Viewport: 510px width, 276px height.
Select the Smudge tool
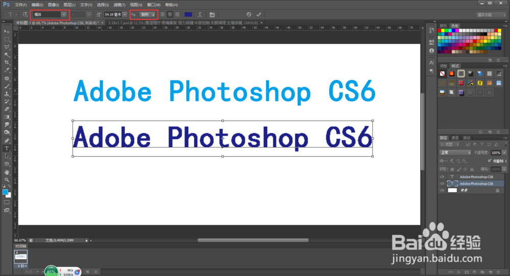(x=7, y=125)
